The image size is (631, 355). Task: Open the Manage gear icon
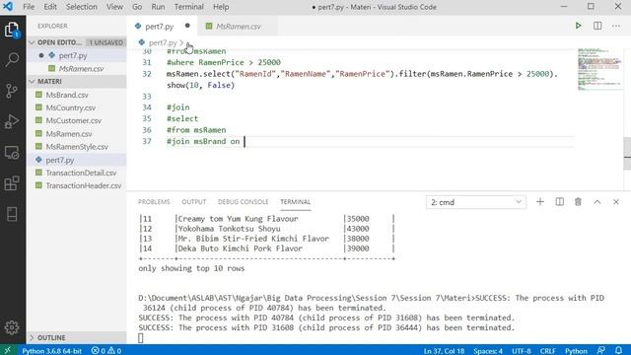click(12, 327)
